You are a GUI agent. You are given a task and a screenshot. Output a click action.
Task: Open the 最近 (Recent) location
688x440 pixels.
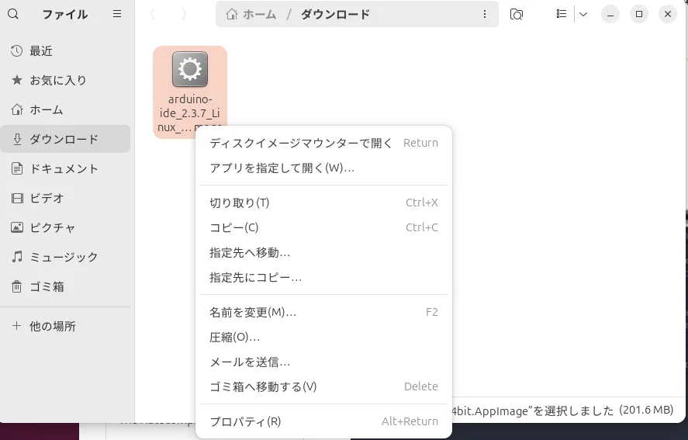[x=40, y=50]
